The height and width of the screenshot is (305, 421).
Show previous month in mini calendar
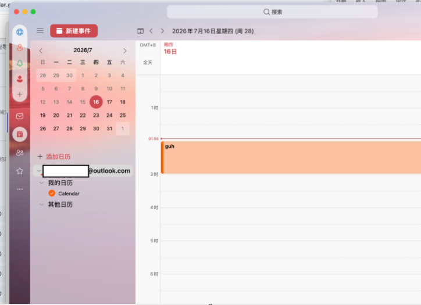(x=41, y=51)
